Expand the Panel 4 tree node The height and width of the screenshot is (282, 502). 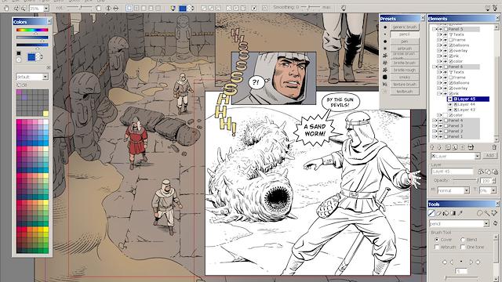(435, 121)
